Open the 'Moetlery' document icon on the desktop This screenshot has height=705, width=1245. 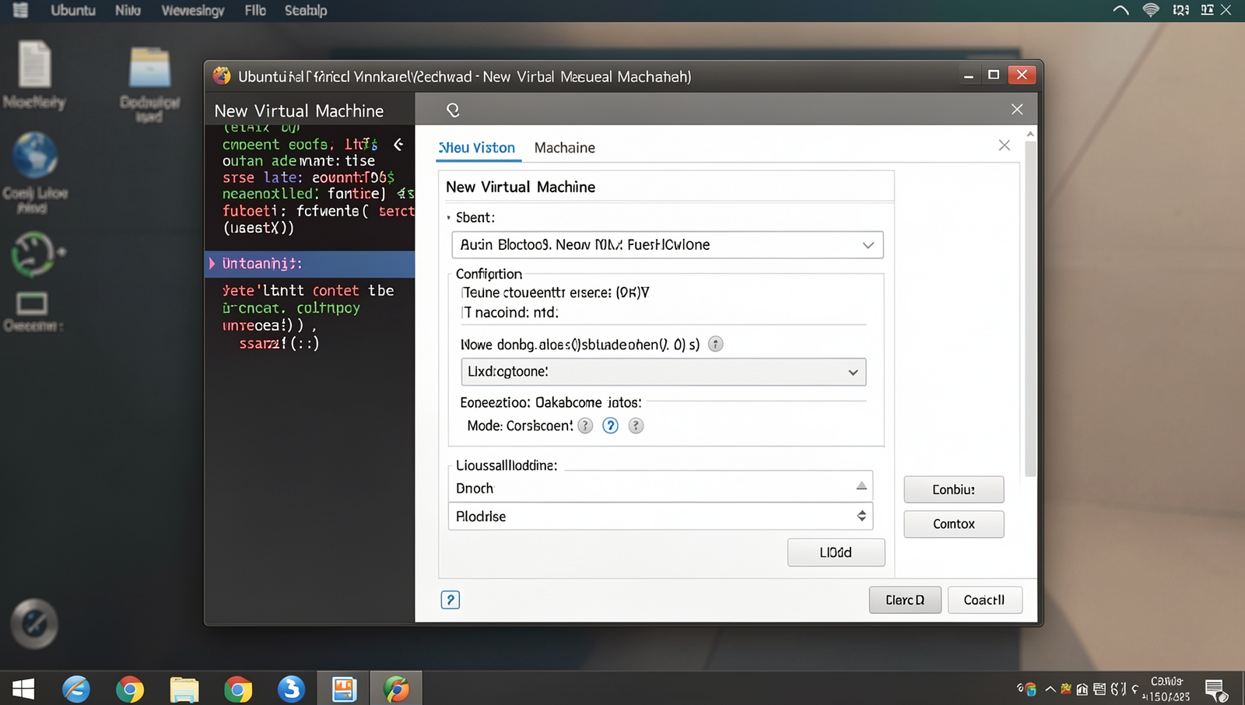[34, 74]
